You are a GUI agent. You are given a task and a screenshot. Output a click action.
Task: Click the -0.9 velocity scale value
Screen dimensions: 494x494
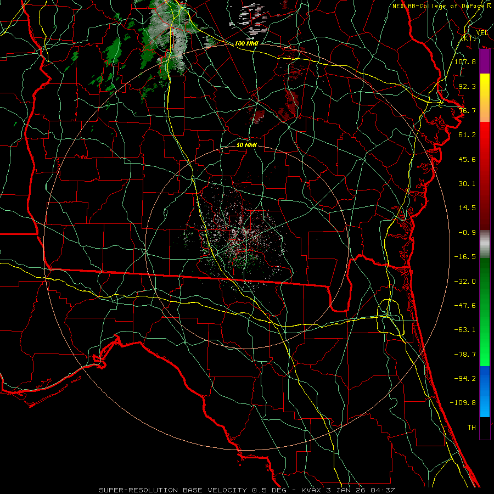[x=467, y=233]
